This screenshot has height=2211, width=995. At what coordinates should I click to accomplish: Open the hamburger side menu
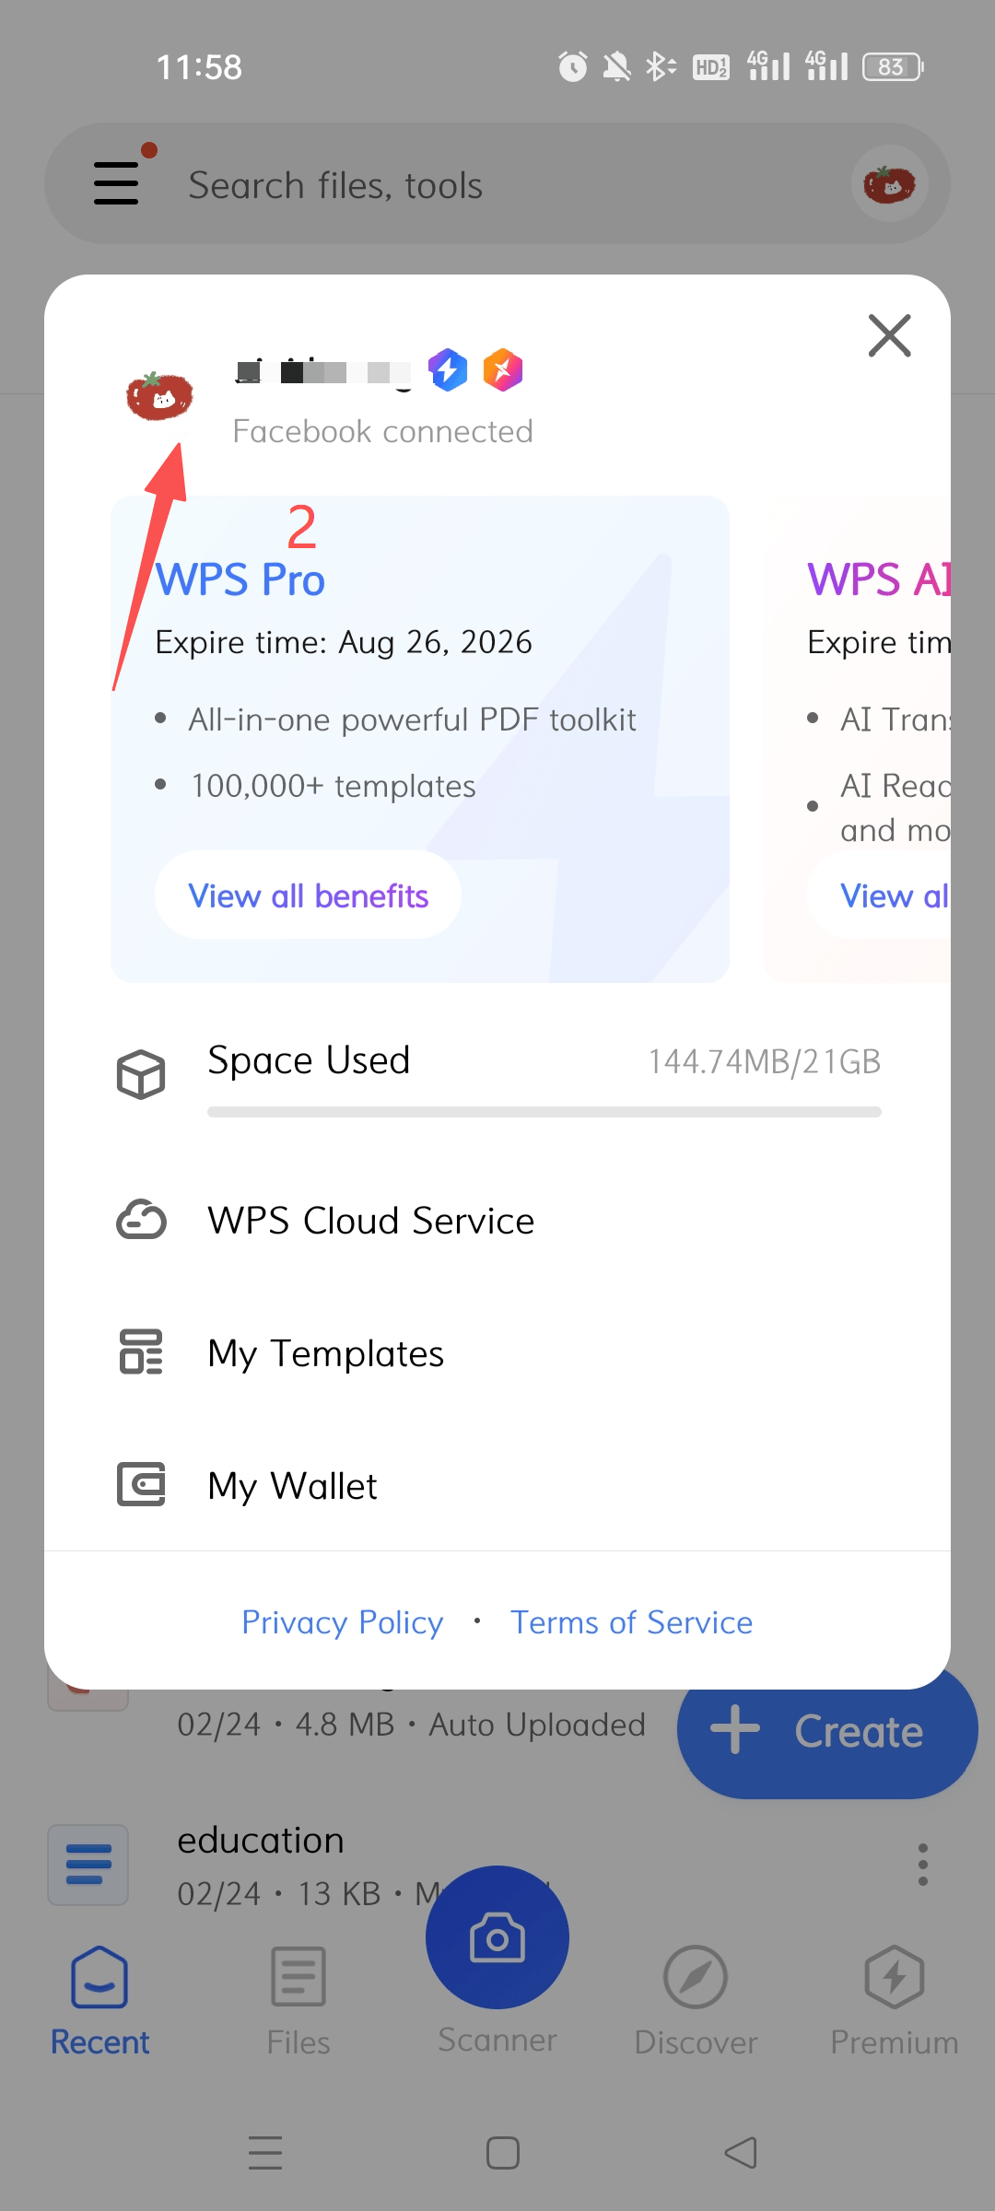pos(116,182)
